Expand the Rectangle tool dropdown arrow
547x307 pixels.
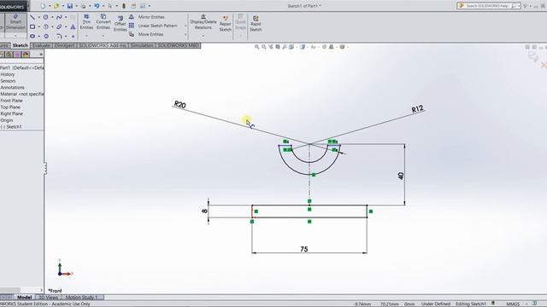click(38, 26)
